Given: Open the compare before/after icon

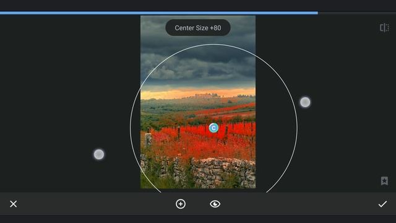Looking at the screenshot, I should [x=384, y=27].
